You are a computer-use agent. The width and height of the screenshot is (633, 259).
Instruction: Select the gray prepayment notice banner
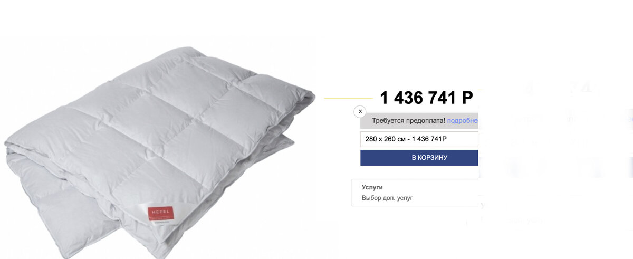coord(419,121)
